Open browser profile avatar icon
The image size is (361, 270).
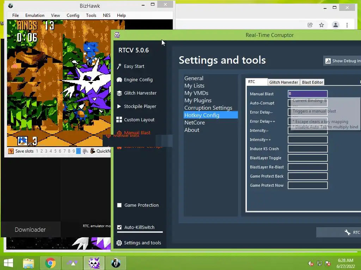click(336, 25)
